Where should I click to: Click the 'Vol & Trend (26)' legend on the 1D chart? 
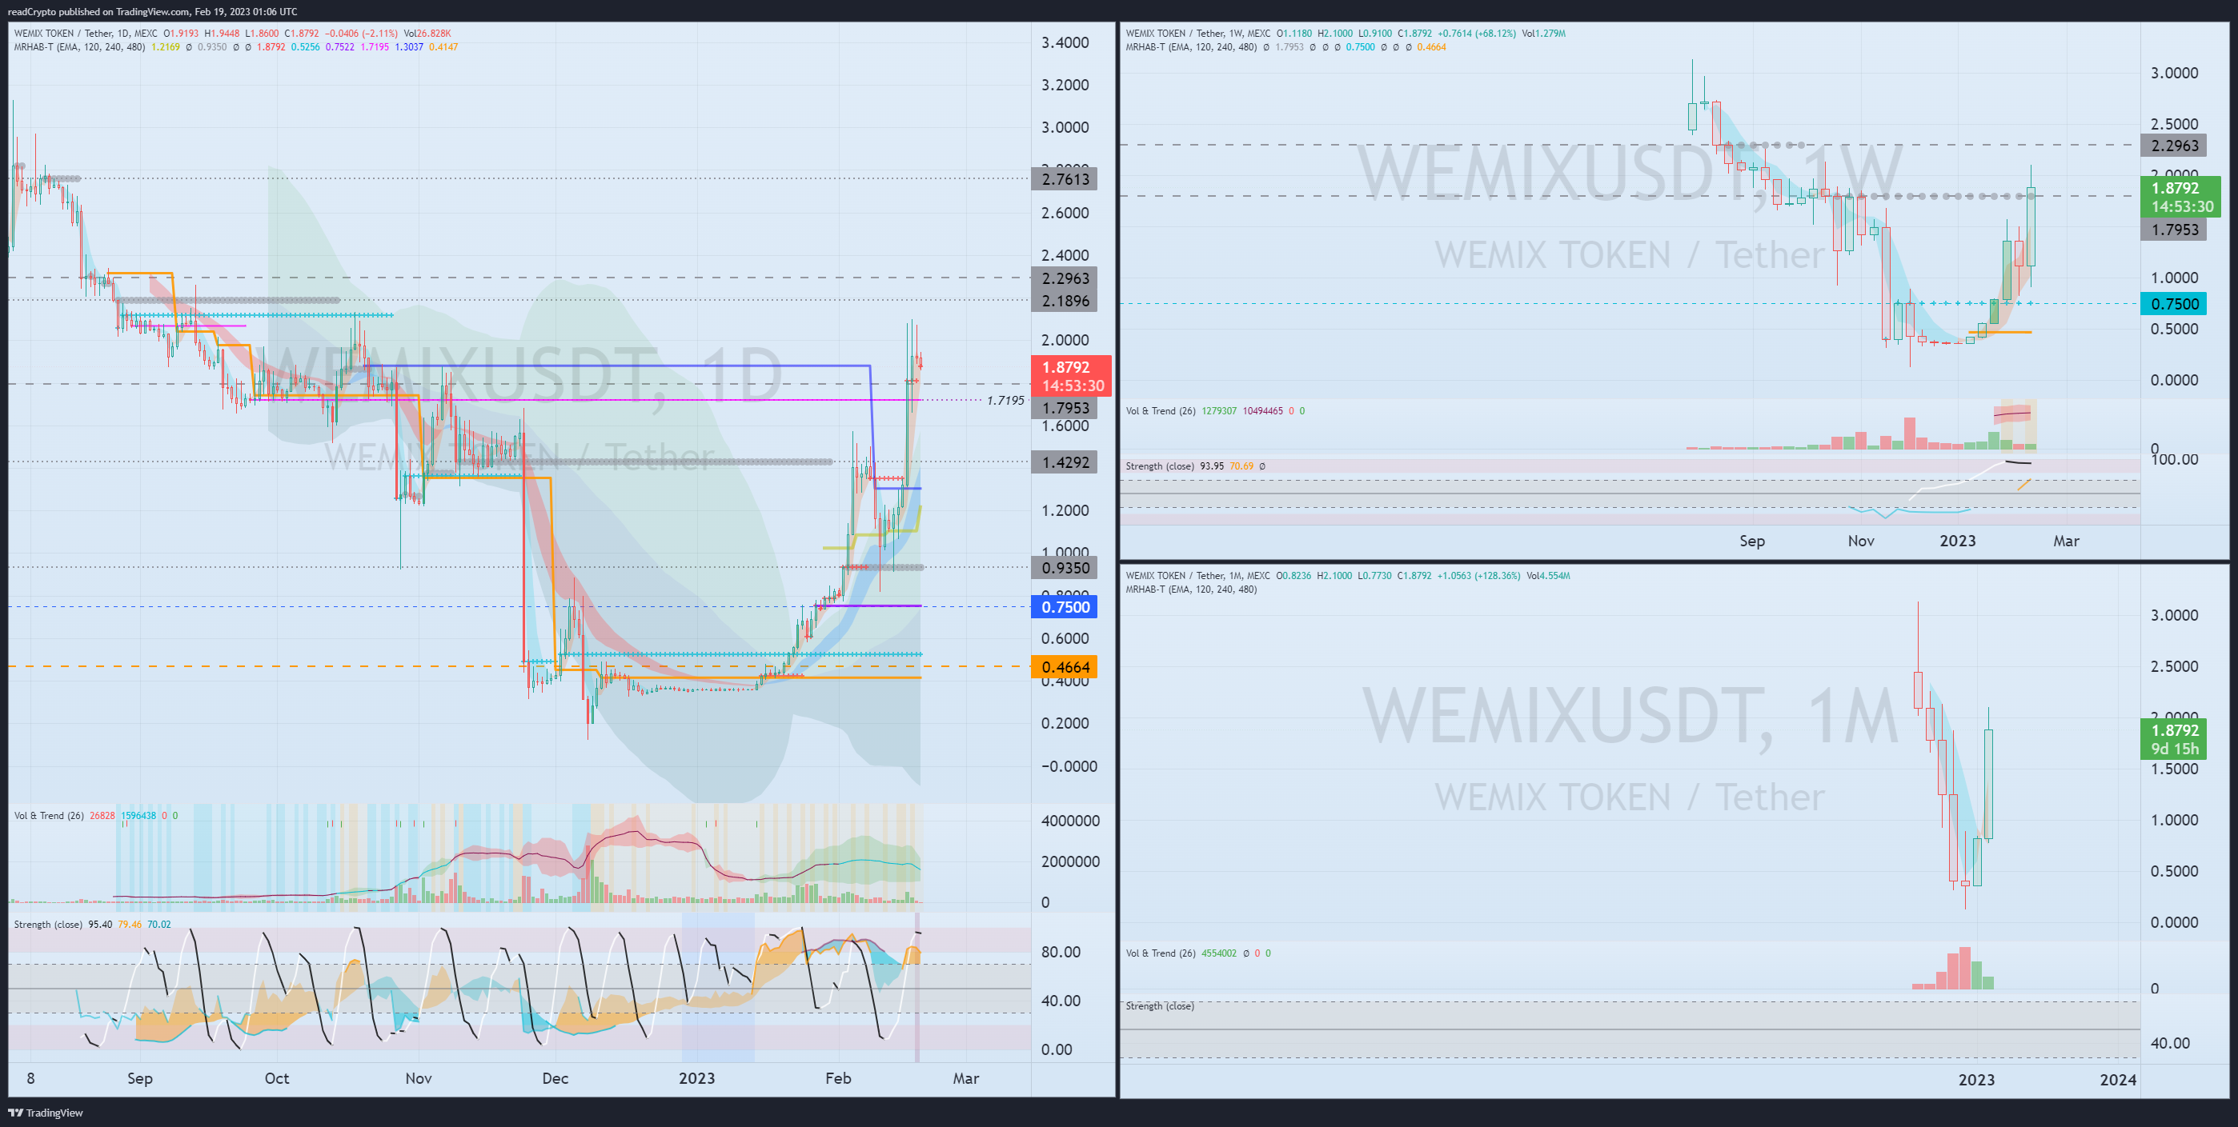pyautogui.click(x=49, y=815)
